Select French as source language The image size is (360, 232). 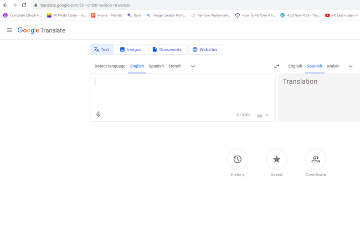click(175, 66)
